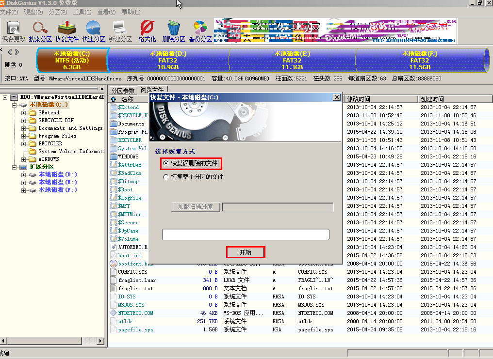Click the 格式化 (Format) toolbar icon

pos(147,30)
